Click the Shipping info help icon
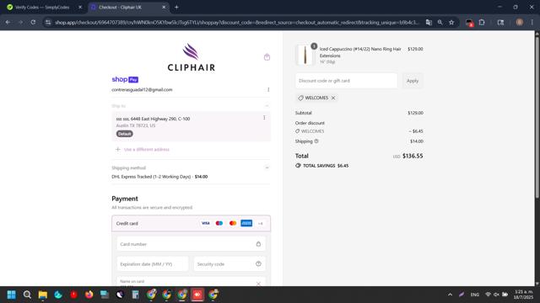540x303 pixels. [316, 141]
